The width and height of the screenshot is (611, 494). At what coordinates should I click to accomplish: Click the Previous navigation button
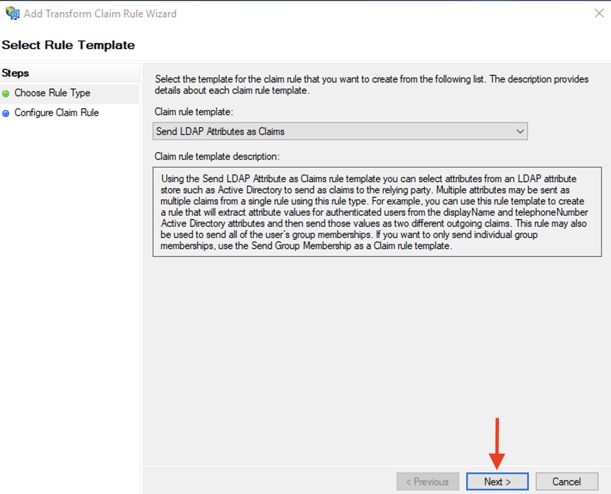tap(428, 481)
